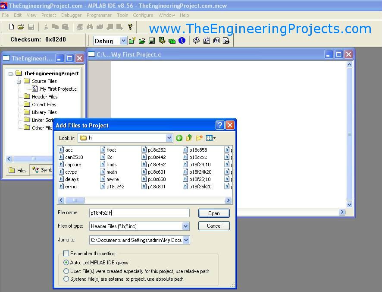382x292 pixels.
Task: Select the adc header file
Action: tap(66, 150)
